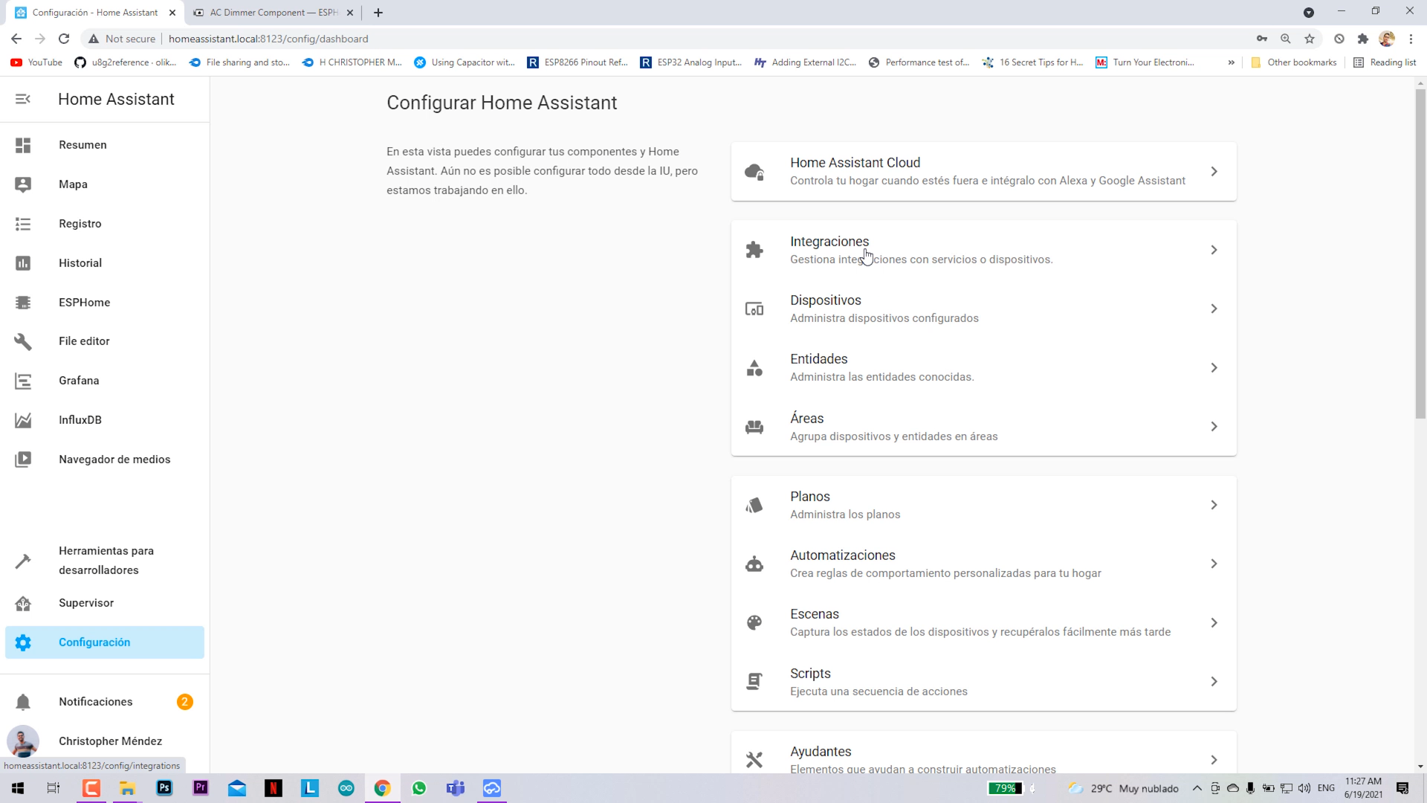
Task: Bookmark this page with star icon
Action: [1310, 39]
